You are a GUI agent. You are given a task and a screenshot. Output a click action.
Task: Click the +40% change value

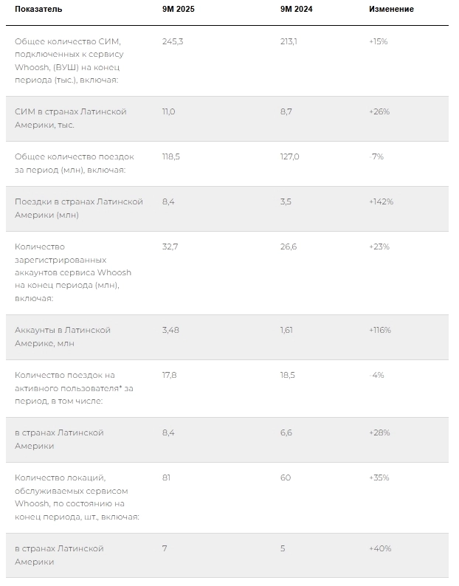380,548
